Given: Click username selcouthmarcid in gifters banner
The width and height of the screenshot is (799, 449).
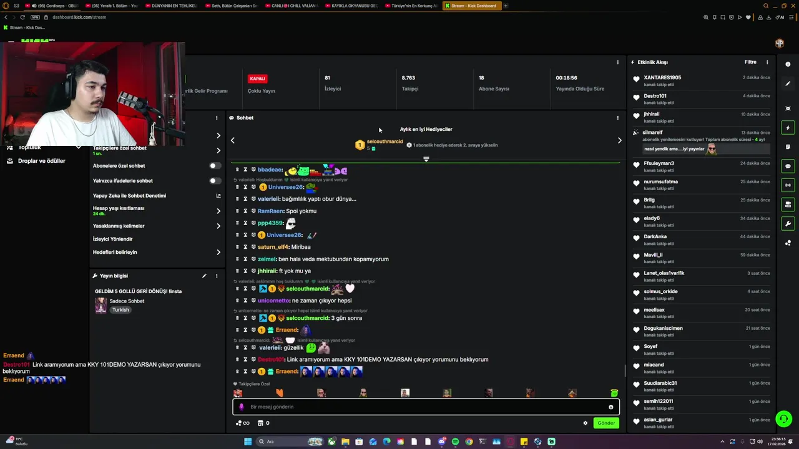Looking at the screenshot, I should click(385, 142).
